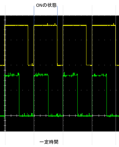Click the top of the third yellow pulse
Screen dimensions: 119x147
(75, 25)
